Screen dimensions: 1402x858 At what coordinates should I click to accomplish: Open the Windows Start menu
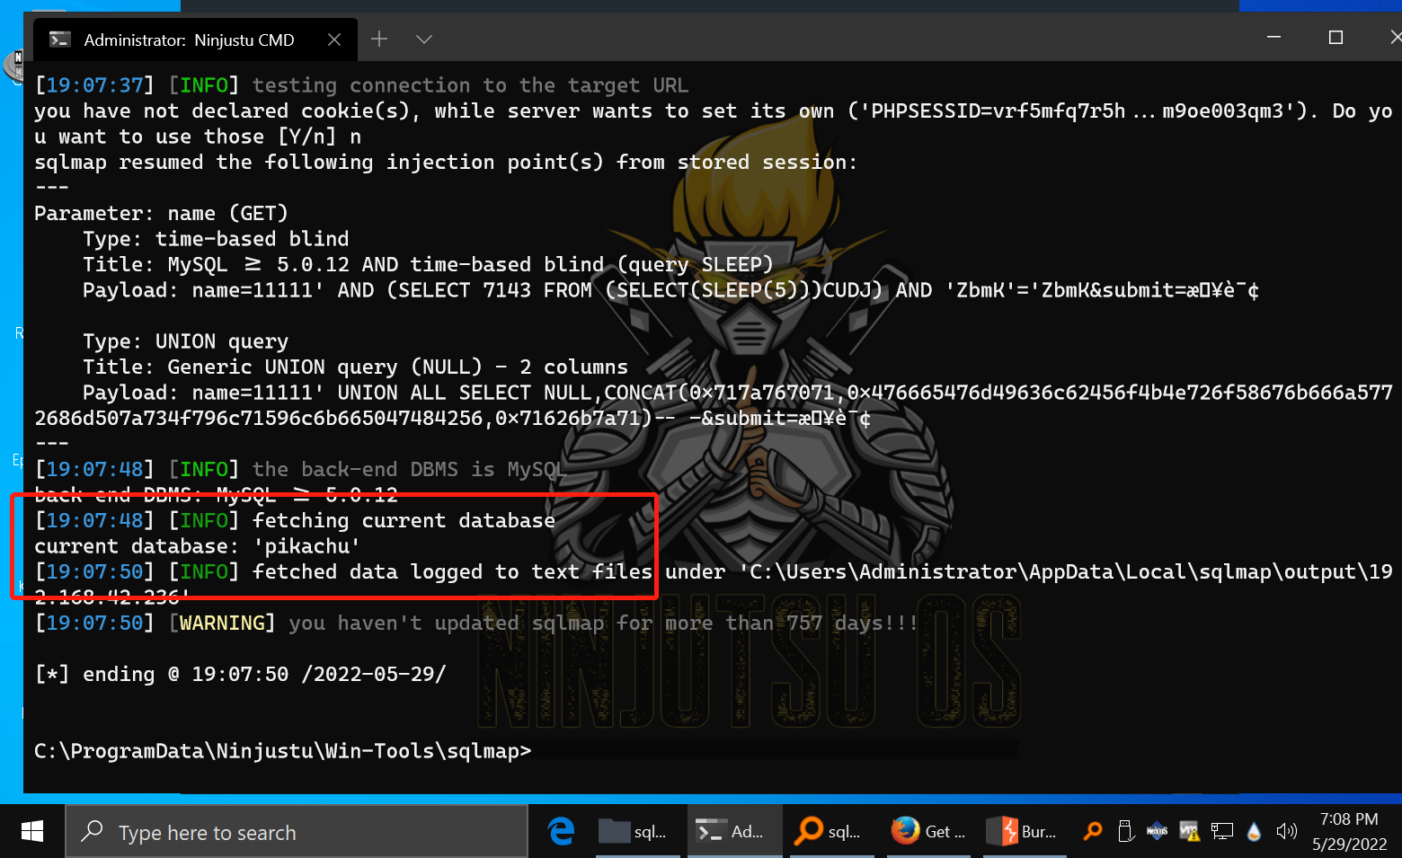point(32,832)
